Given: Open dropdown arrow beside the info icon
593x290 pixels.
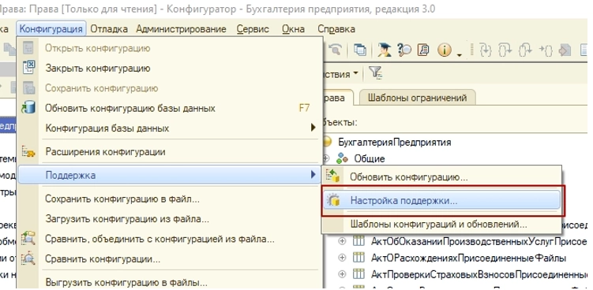Looking at the screenshot, I should 460,55.
